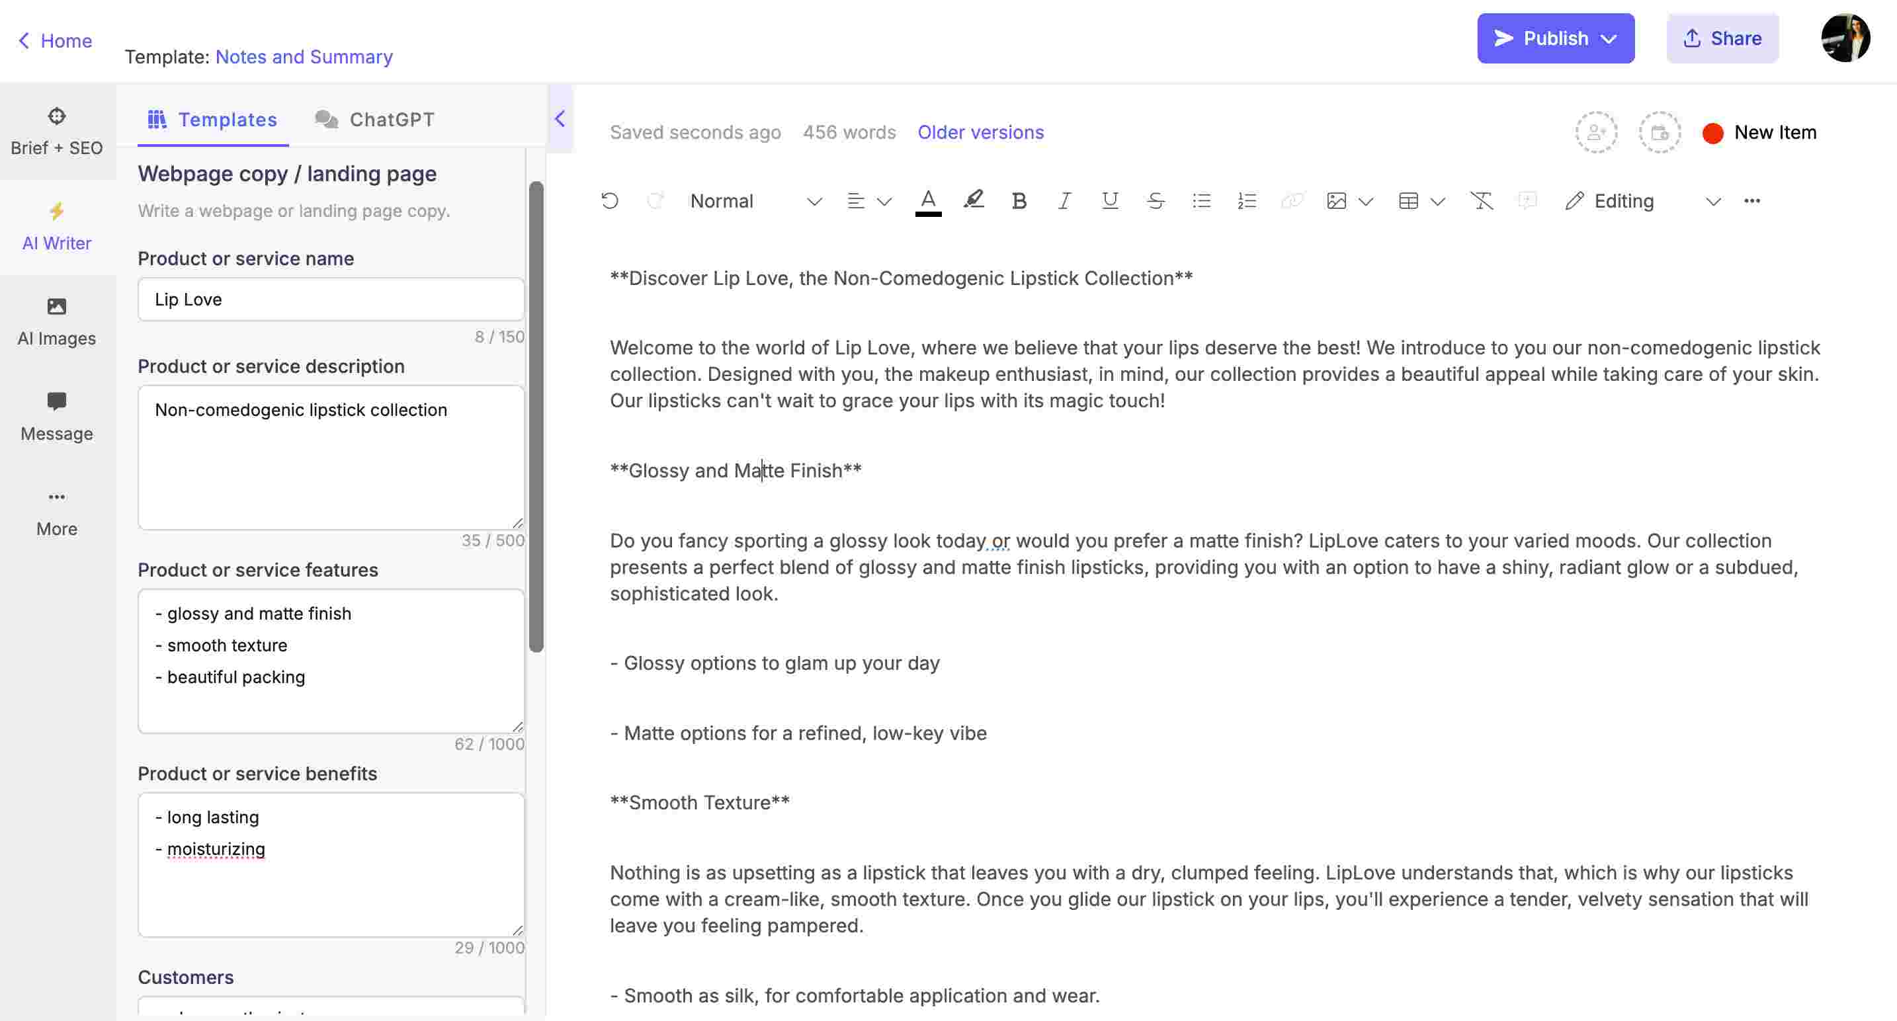Expand the table options dropdown arrow

click(1437, 202)
